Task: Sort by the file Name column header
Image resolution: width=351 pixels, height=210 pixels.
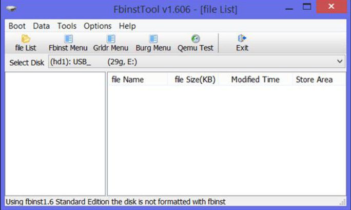Action: coord(138,80)
